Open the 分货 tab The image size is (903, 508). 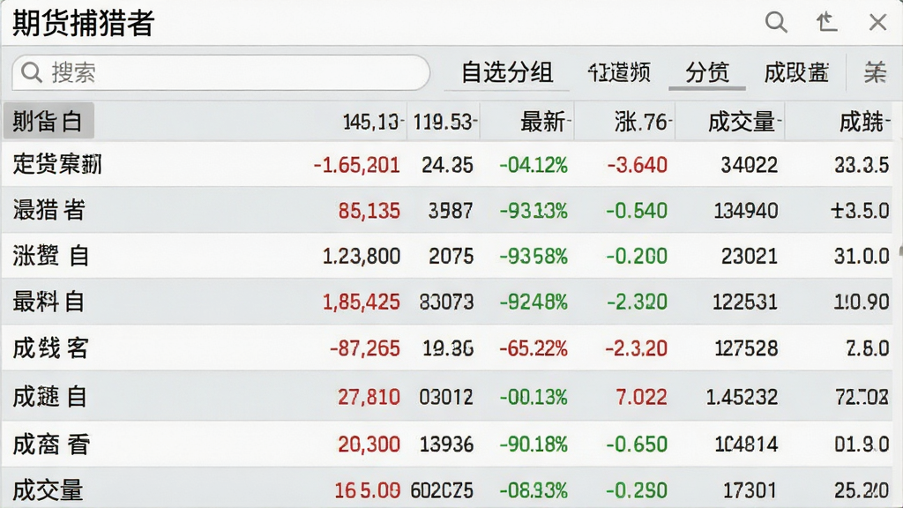click(x=707, y=72)
